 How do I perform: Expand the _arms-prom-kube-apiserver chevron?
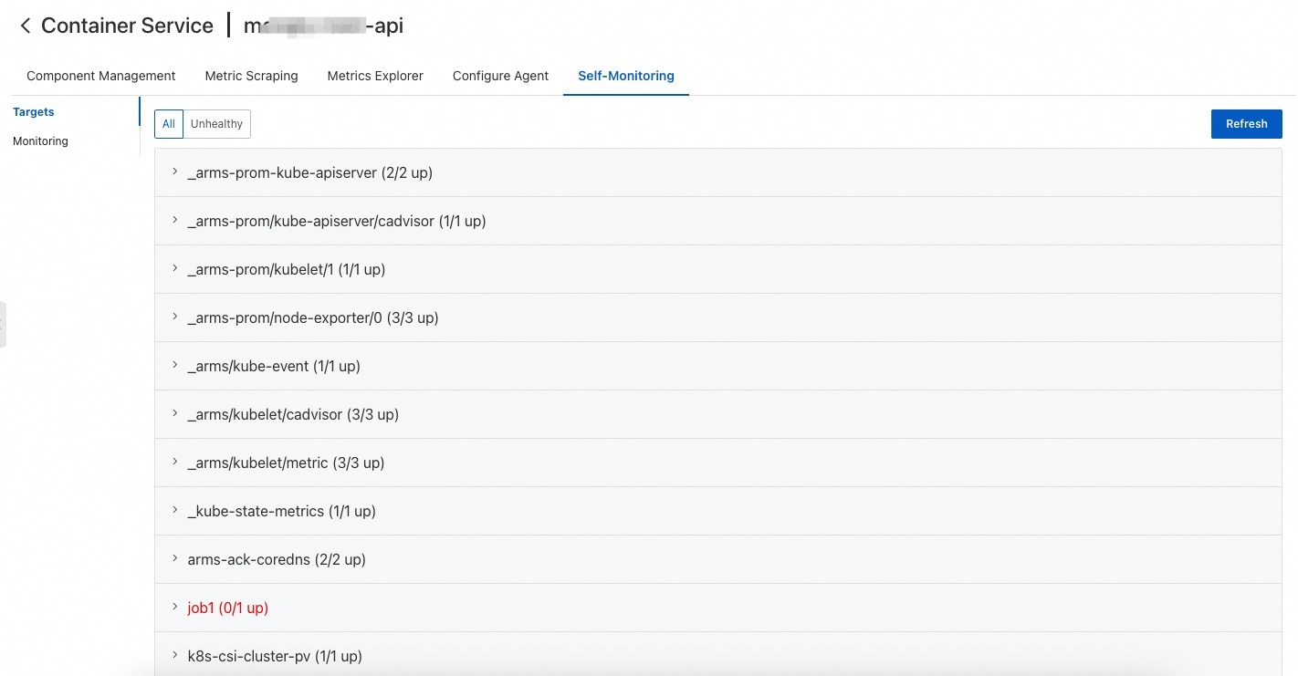click(x=174, y=172)
